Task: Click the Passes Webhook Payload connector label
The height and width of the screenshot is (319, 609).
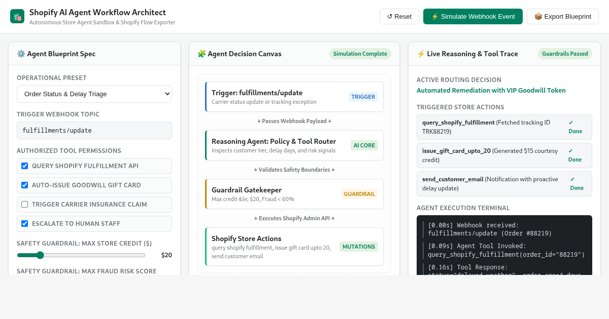Action: (x=294, y=121)
